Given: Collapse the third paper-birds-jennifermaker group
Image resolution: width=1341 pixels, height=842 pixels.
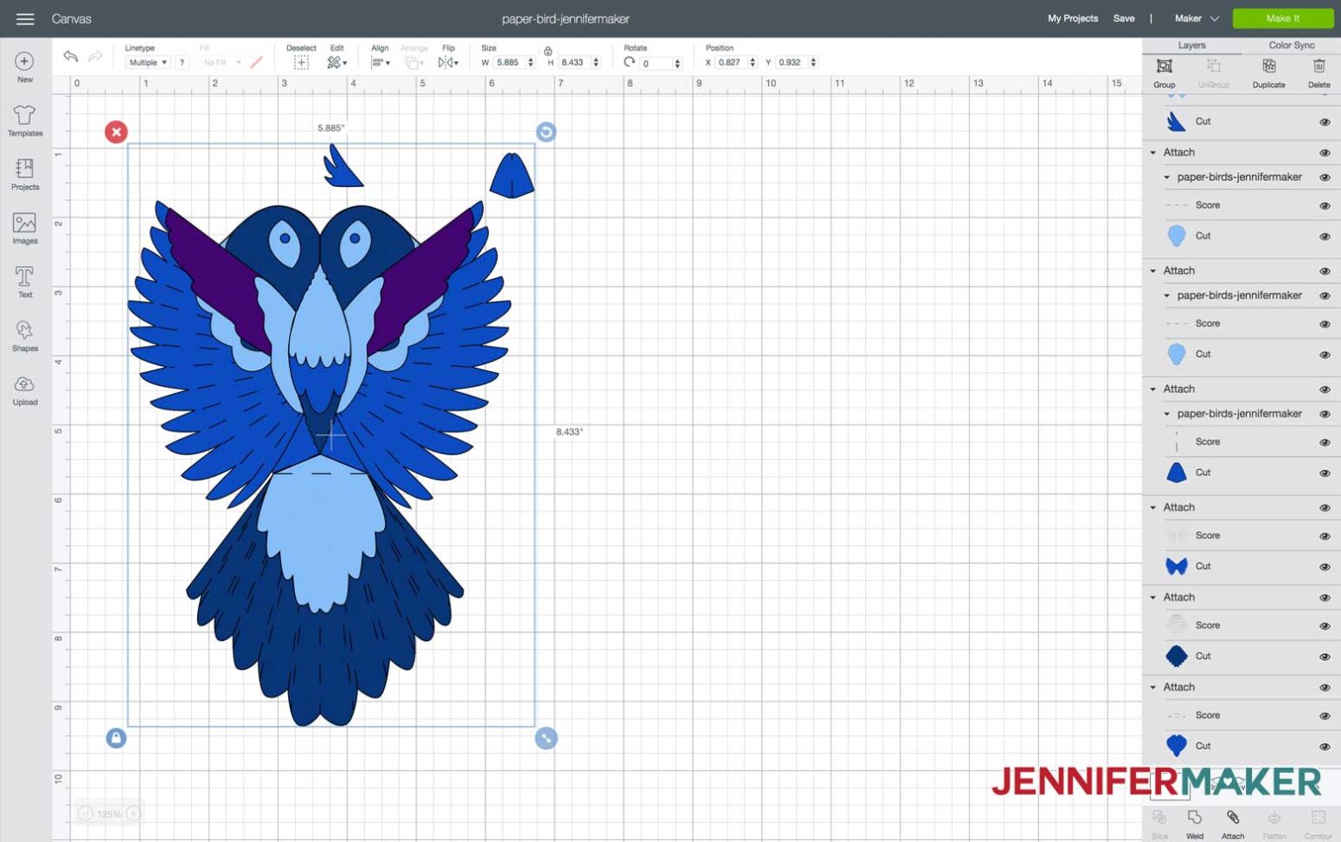Looking at the screenshot, I should 1167,414.
